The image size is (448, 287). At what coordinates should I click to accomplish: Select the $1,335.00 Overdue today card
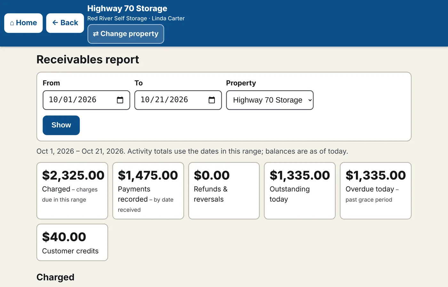[376, 191]
